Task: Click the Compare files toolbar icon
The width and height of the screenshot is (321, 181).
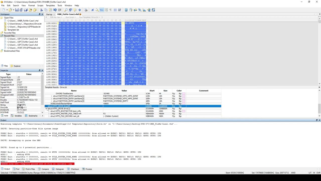Action: pos(135,10)
